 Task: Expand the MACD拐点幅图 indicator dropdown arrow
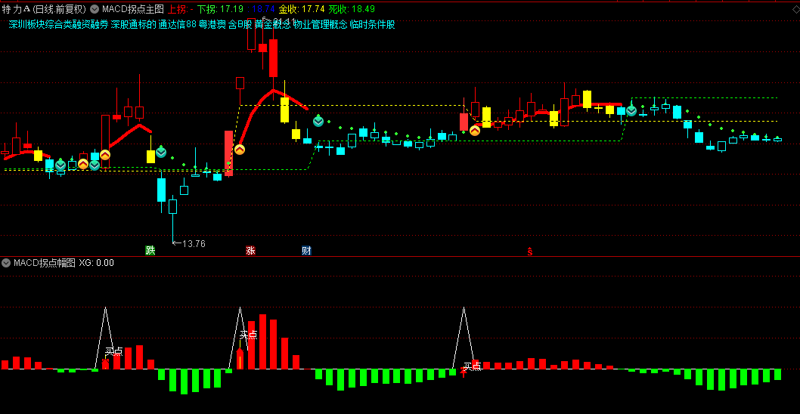[6, 263]
